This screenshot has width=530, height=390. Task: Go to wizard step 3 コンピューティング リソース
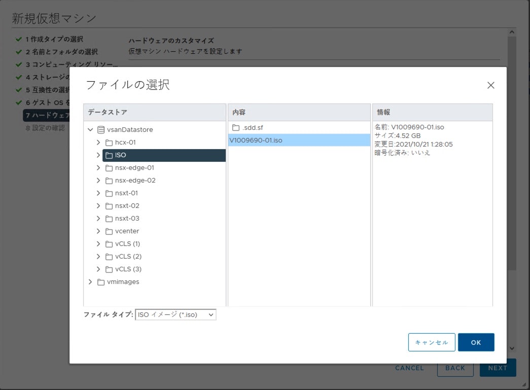pos(72,64)
